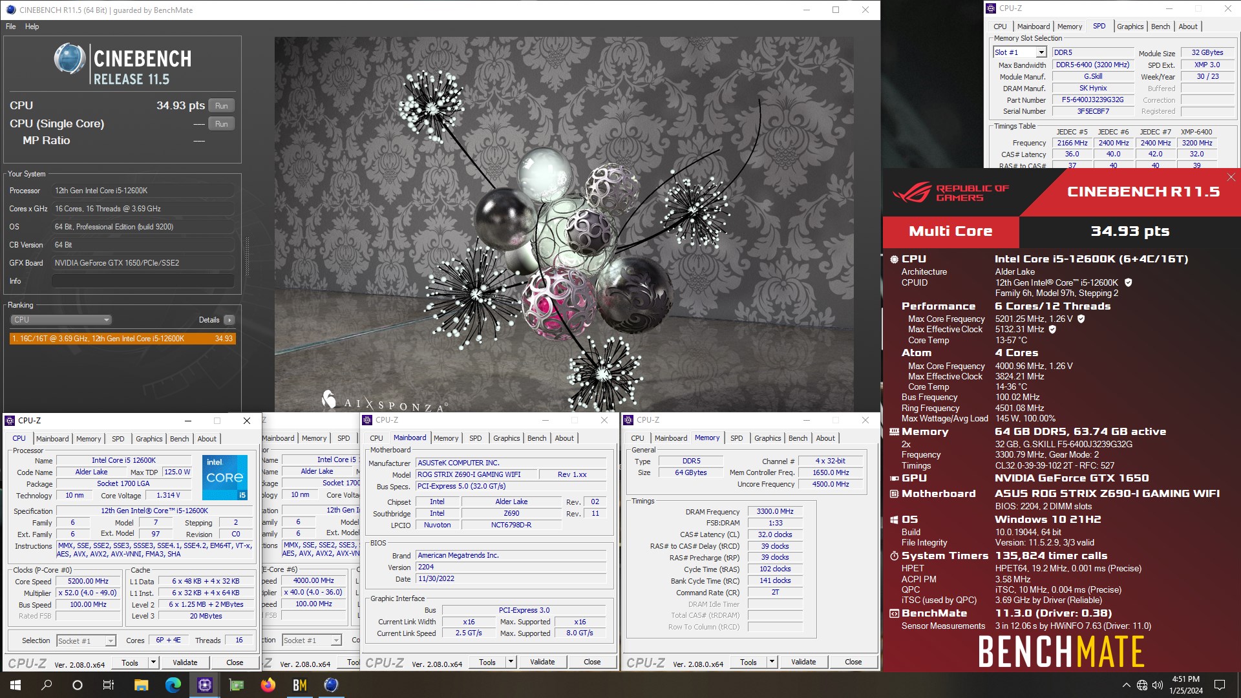The height and width of the screenshot is (698, 1241).
Task: Click Close button in CPU-Z Memory window
Action: [x=853, y=662]
